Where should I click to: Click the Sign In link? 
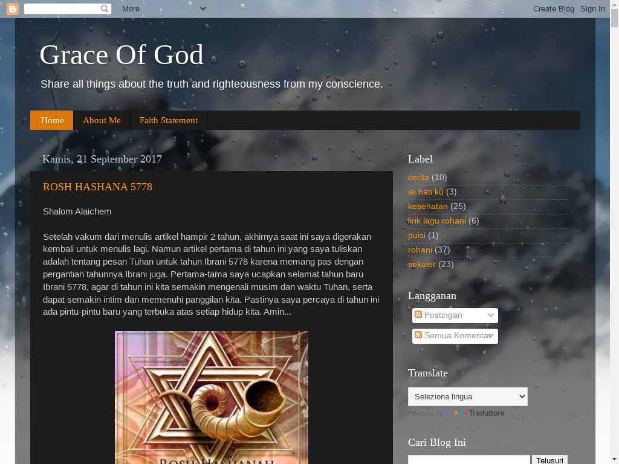pyautogui.click(x=592, y=8)
